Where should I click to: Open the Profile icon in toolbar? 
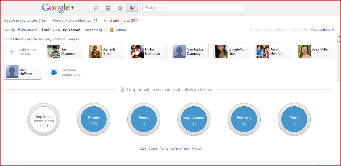(120, 8)
